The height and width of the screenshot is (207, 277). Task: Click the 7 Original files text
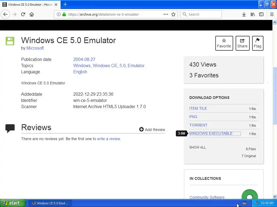click(249, 156)
